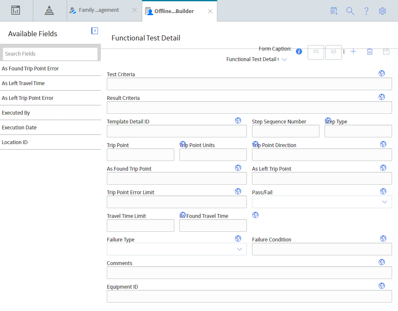This screenshot has width=398, height=311.
Task: Click the Trip Point input box
Action: pos(141,155)
